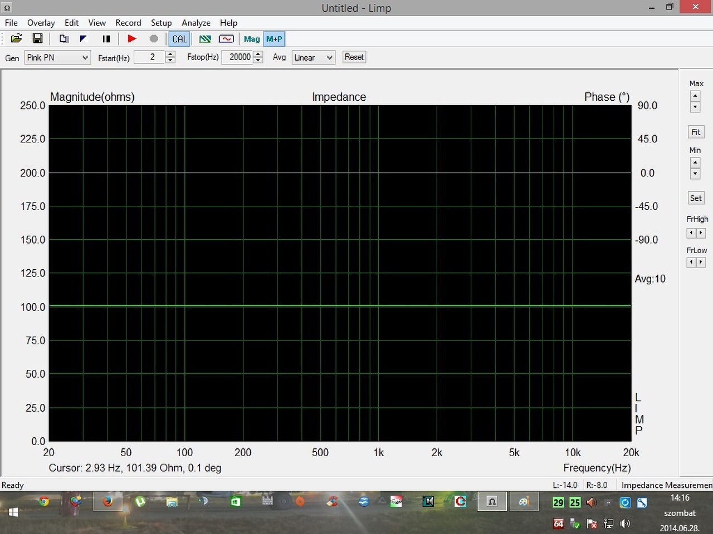Viewport: 713px width, 534px height.
Task: Click the Ready status text
Action: 13,485
